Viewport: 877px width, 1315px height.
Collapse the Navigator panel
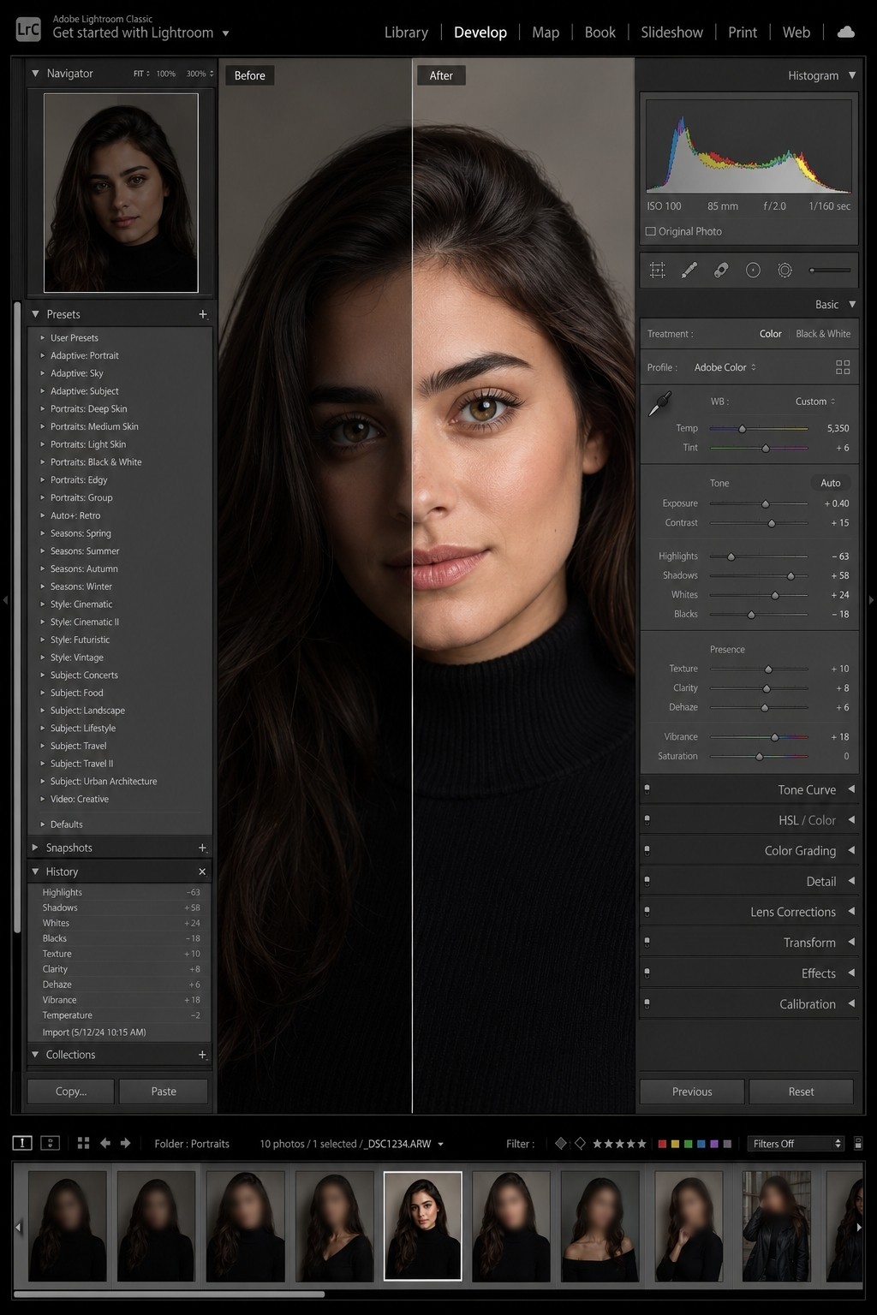coord(35,74)
